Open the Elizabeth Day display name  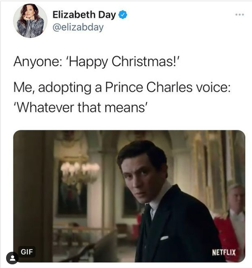[x=84, y=15]
